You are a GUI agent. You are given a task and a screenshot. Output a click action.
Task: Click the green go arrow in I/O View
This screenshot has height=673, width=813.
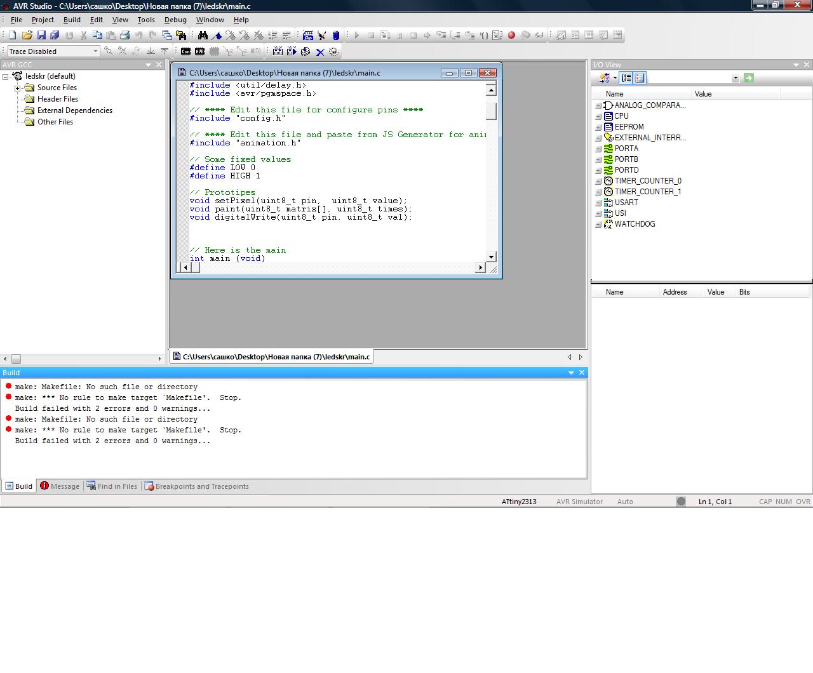click(x=749, y=78)
